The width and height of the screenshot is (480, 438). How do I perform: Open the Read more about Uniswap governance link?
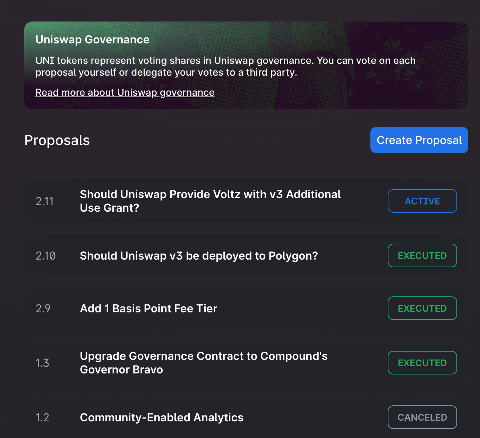125,93
